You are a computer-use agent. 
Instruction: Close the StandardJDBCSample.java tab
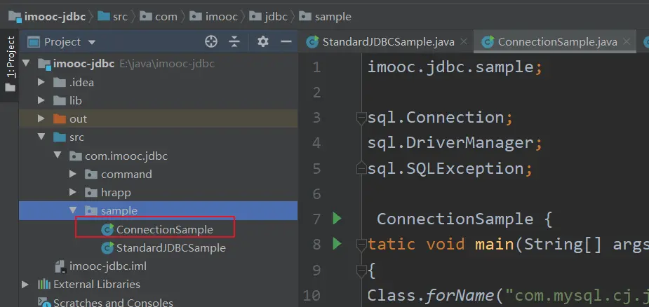464,41
